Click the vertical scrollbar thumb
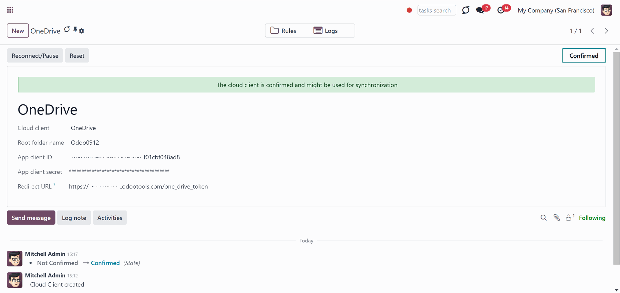The image size is (620, 293). click(616, 158)
